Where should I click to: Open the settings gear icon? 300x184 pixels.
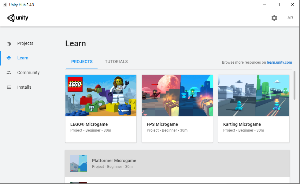tap(274, 18)
